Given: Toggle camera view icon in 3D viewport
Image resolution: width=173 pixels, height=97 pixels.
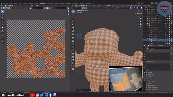Looking at the screenshot, I should [141, 24].
